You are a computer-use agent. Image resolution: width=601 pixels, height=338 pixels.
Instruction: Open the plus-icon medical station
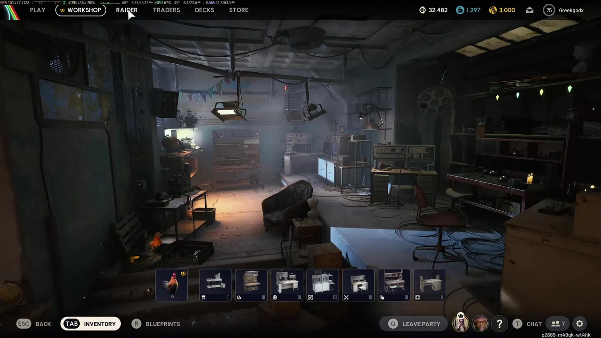click(x=430, y=285)
